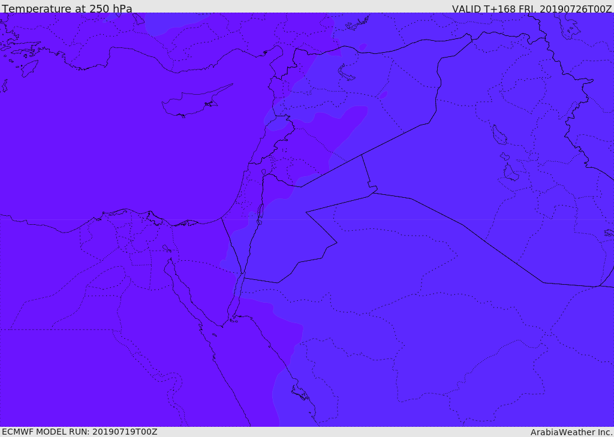The width and height of the screenshot is (614, 437).
Task: Click the island cluster off Saudi Red Sea coast
Action: [300, 393]
